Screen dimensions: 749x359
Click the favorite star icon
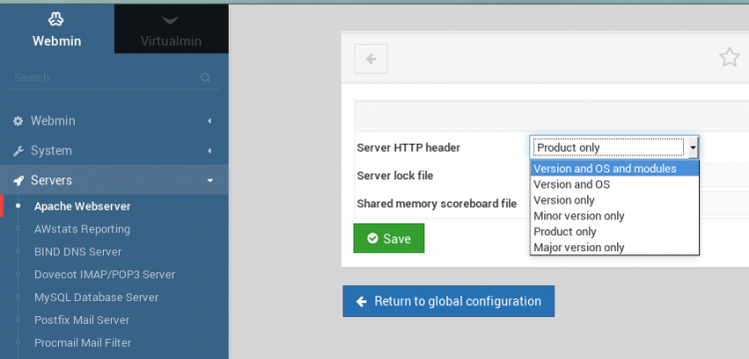point(729,57)
